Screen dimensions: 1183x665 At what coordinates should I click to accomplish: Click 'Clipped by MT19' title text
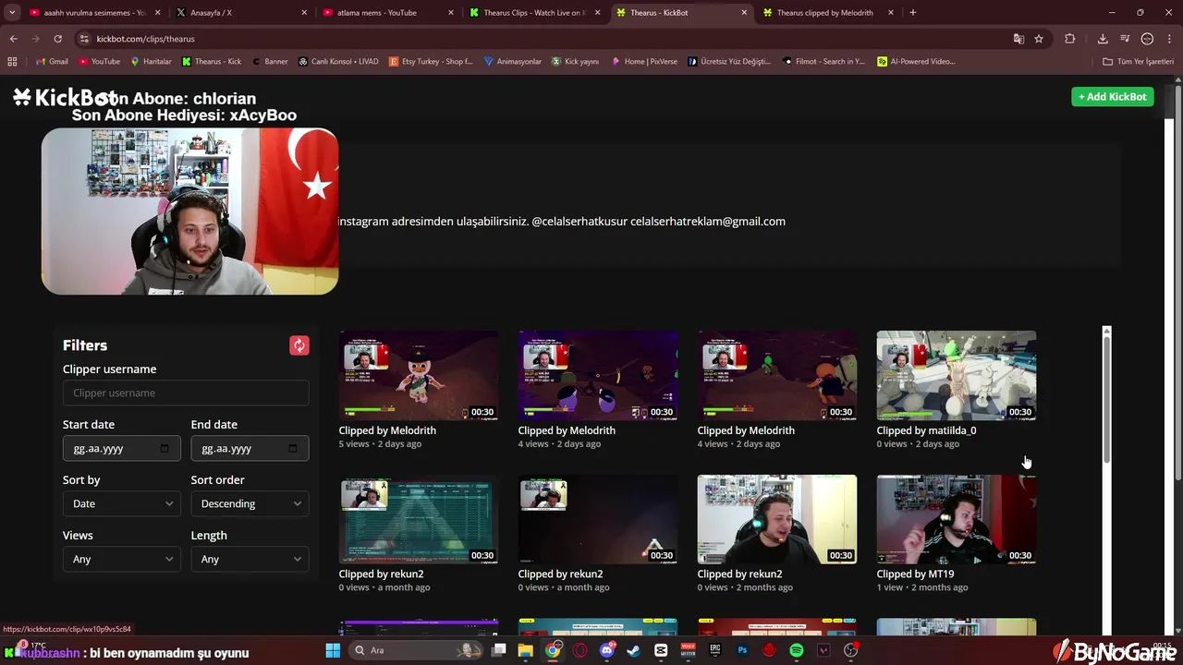(x=915, y=574)
